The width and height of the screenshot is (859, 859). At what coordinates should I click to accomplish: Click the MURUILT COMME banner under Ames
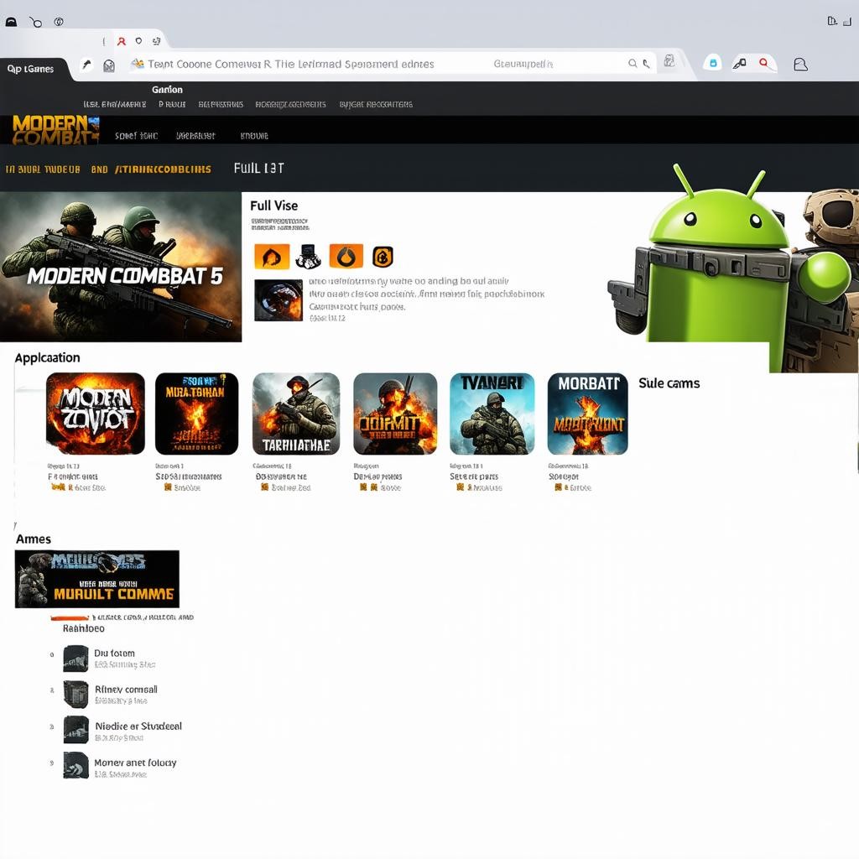[97, 579]
